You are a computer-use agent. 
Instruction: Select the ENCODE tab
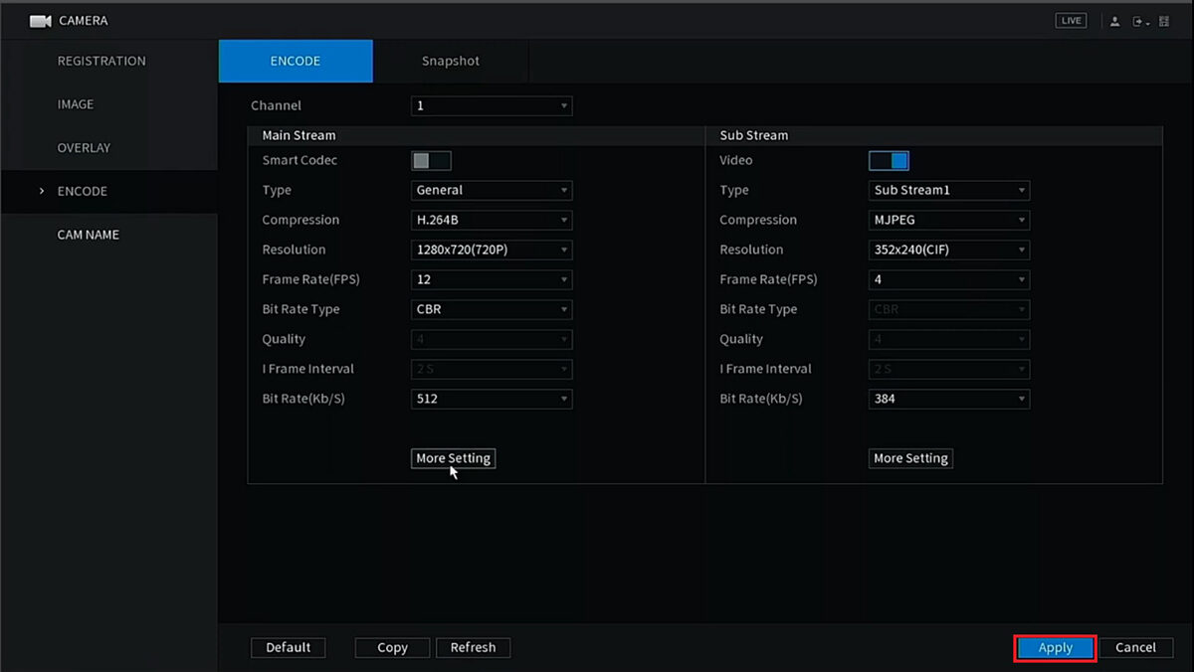(296, 61)
